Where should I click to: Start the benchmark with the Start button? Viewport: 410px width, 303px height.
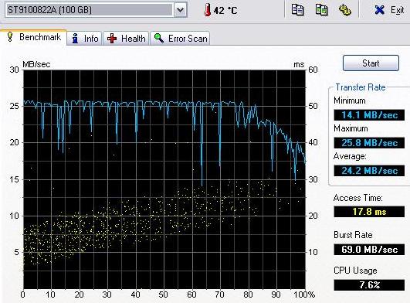pos(371,63)
